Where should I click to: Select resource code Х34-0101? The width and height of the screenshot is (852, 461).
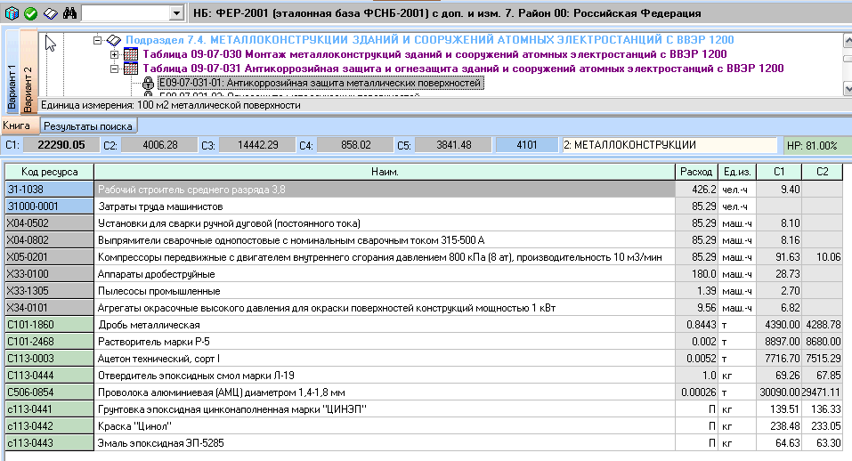[x=50, y=308]
